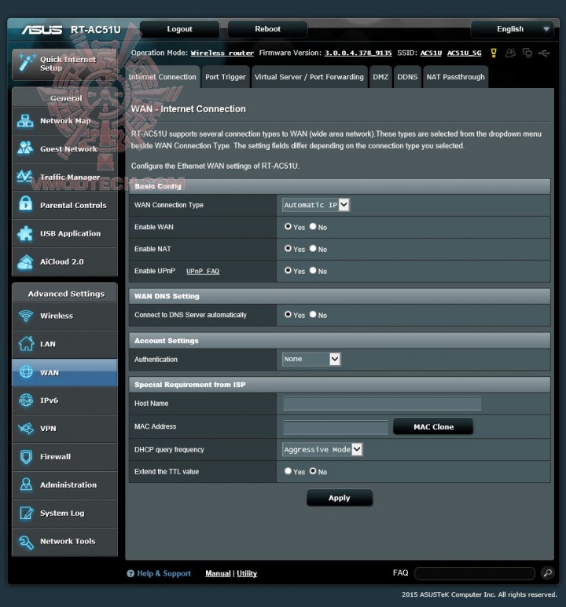
Task: Open the Firewall shield icon
Action: [26, 457]
